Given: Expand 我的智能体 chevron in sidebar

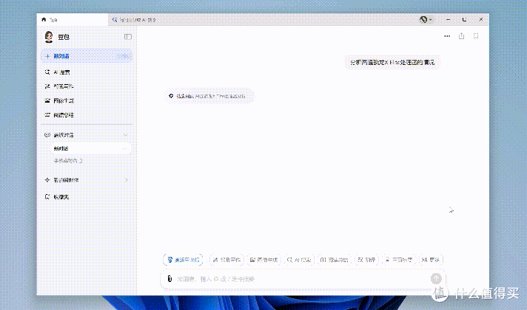Looking at the screenshot, I should [x=127, y=180].
